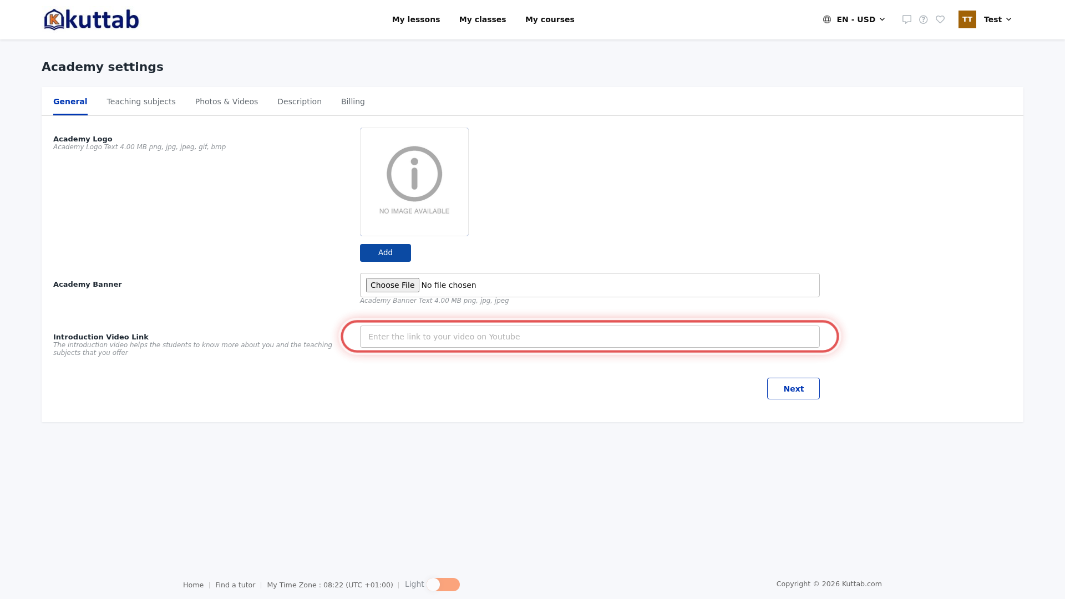Viewport: 1065px width, 599px height.
Task: Expand the Test user account menu
Action: (x=998, y=19)
